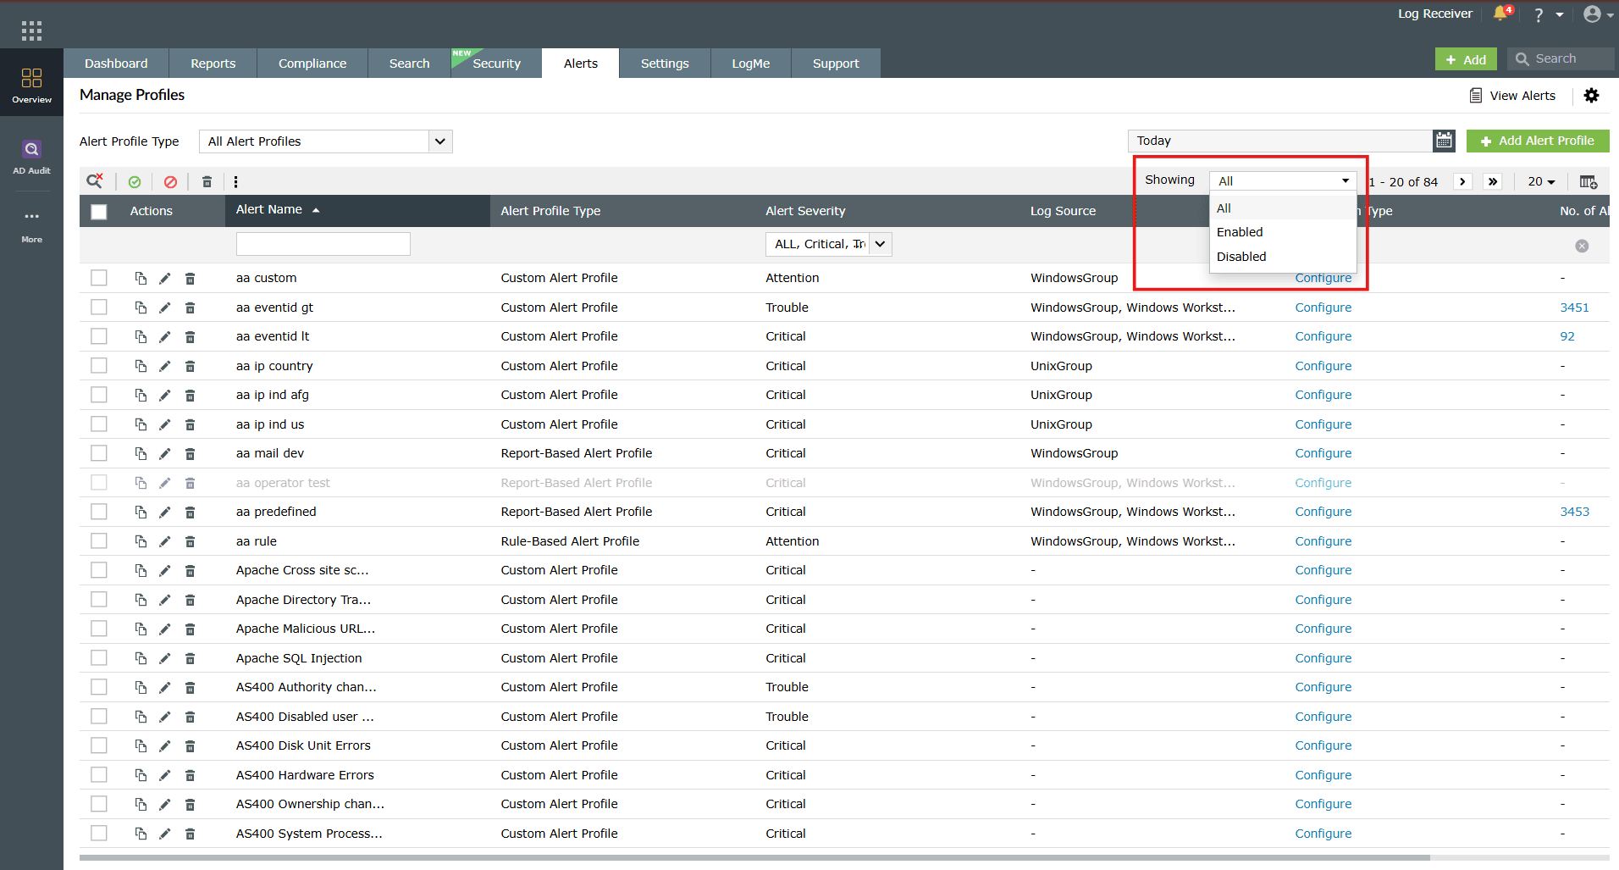Open more actions via the vertical dots icon
The image size is (1619, 870).
click(235, 181)
